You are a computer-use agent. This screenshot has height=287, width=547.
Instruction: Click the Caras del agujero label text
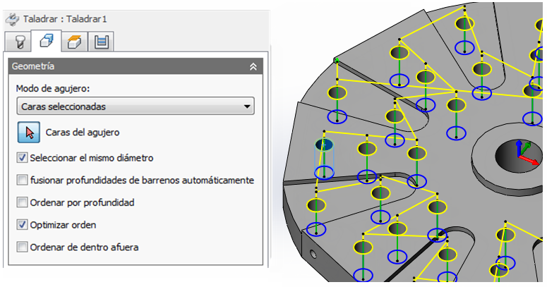(83, 133)
